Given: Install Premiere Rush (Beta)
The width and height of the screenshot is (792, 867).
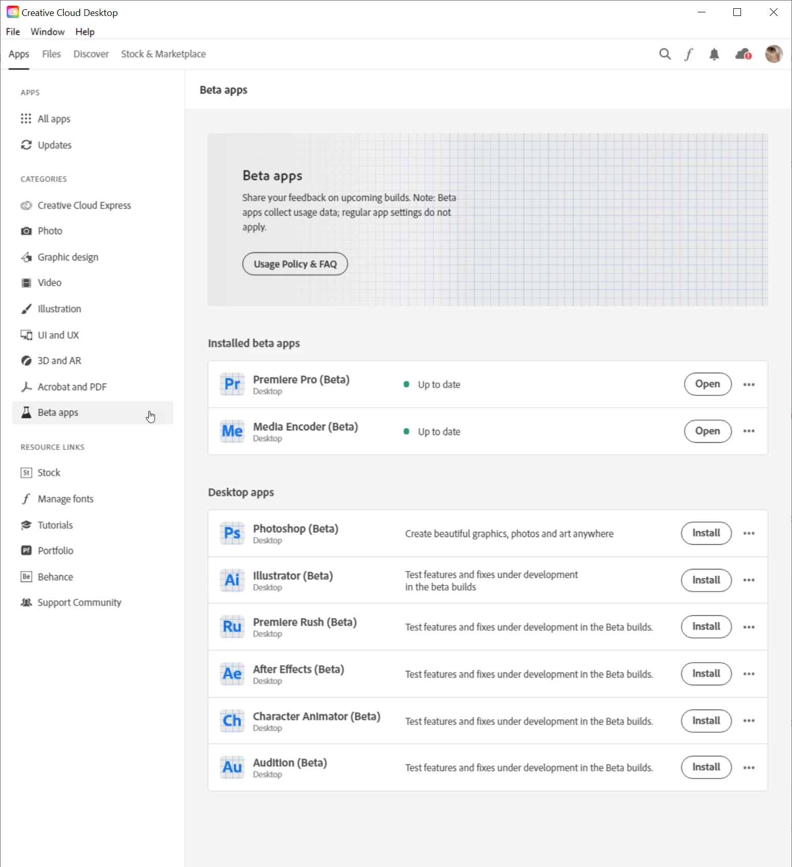Looking at the screenshot, I should [706, 627].
